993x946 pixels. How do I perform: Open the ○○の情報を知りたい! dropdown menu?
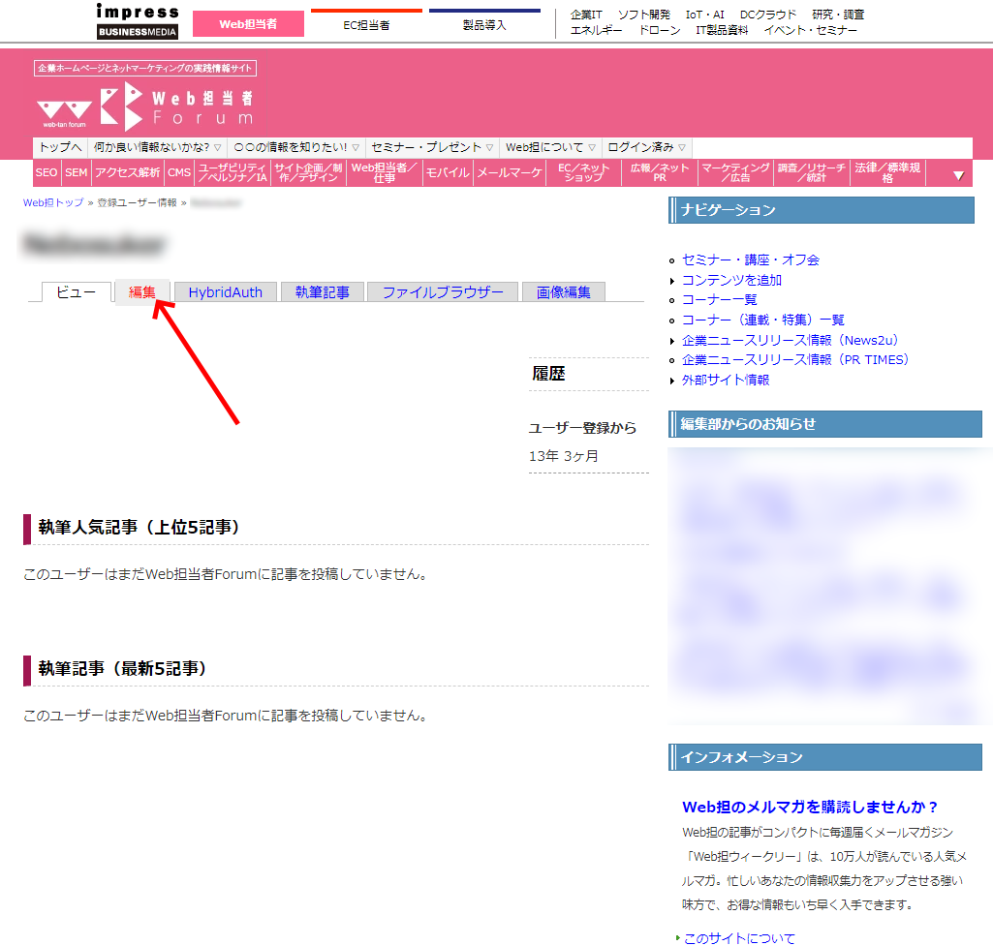pos(296,147)
